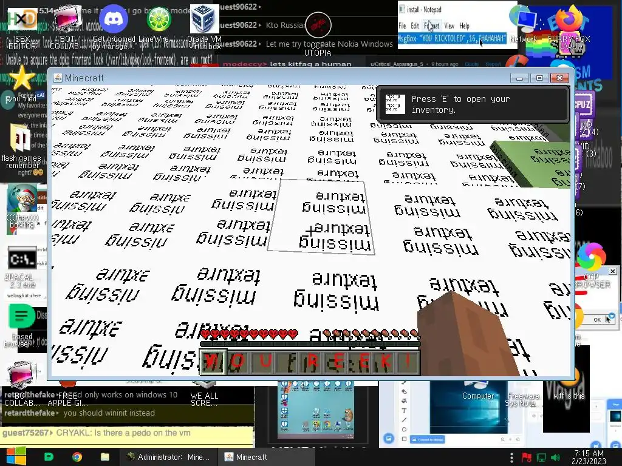Open the WE ALL SCRE... desktop shortcut
Image resolution: width=622 pixels, height=466 pixels.
pyautogui.click(x=204, y=393)
